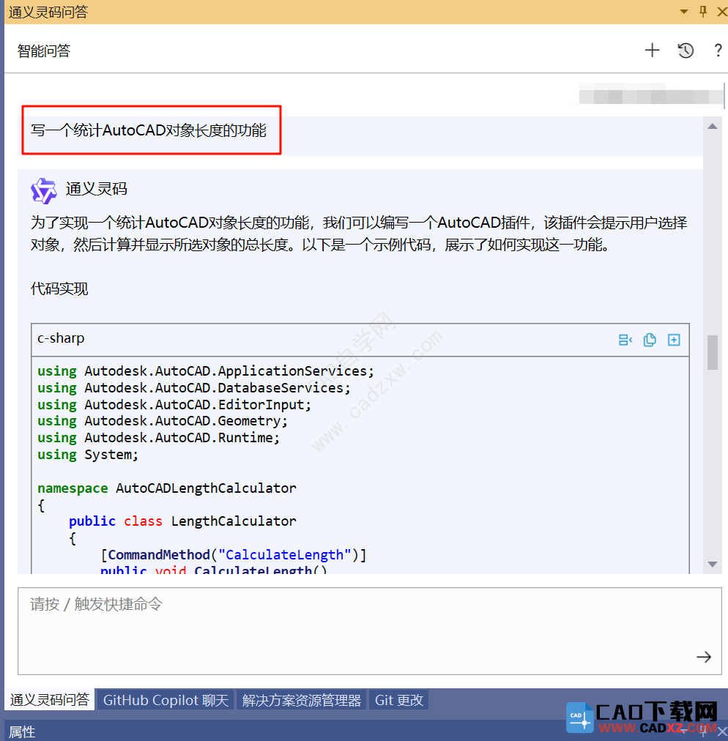The image size is (728, 741).
Task: Start a new chat with the plus icon
Action: [652, 50]
